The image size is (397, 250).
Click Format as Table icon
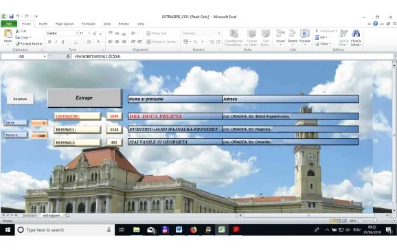coord(251,34)
